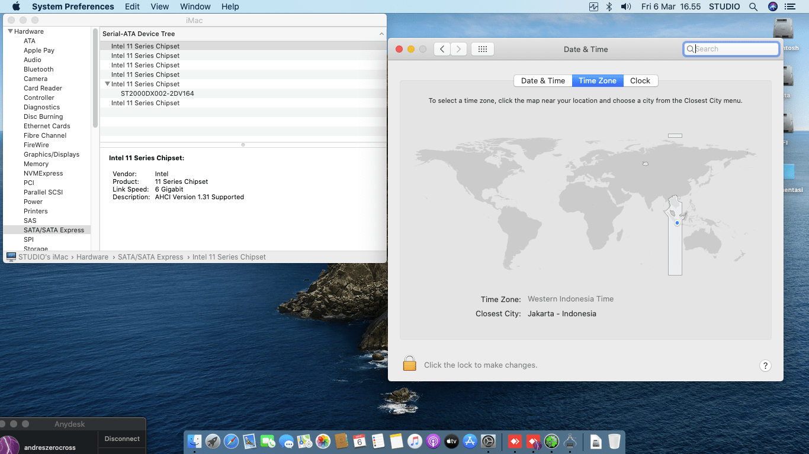
Task: Select Bluetooth in the Hardware sidebar
Action: (x=38, y=69)
